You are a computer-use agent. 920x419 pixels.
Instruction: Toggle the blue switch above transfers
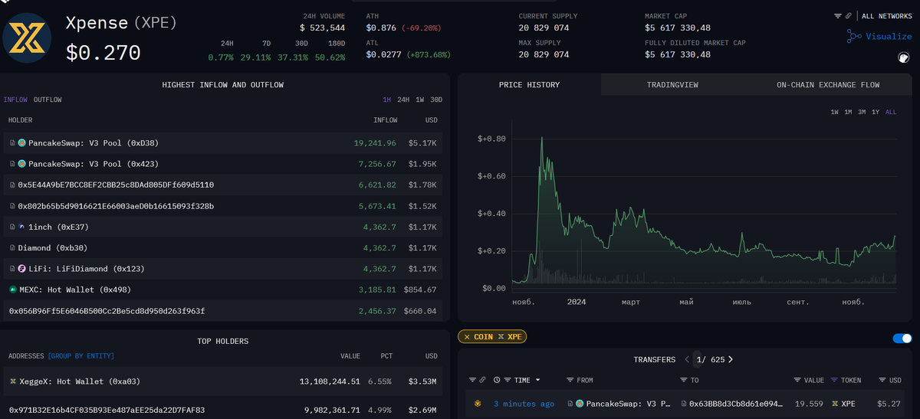(x=902, y=339)
